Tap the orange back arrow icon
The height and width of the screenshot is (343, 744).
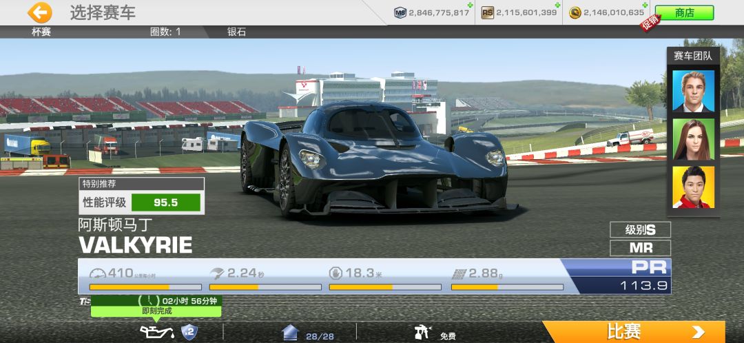click(x=40, y=13)
